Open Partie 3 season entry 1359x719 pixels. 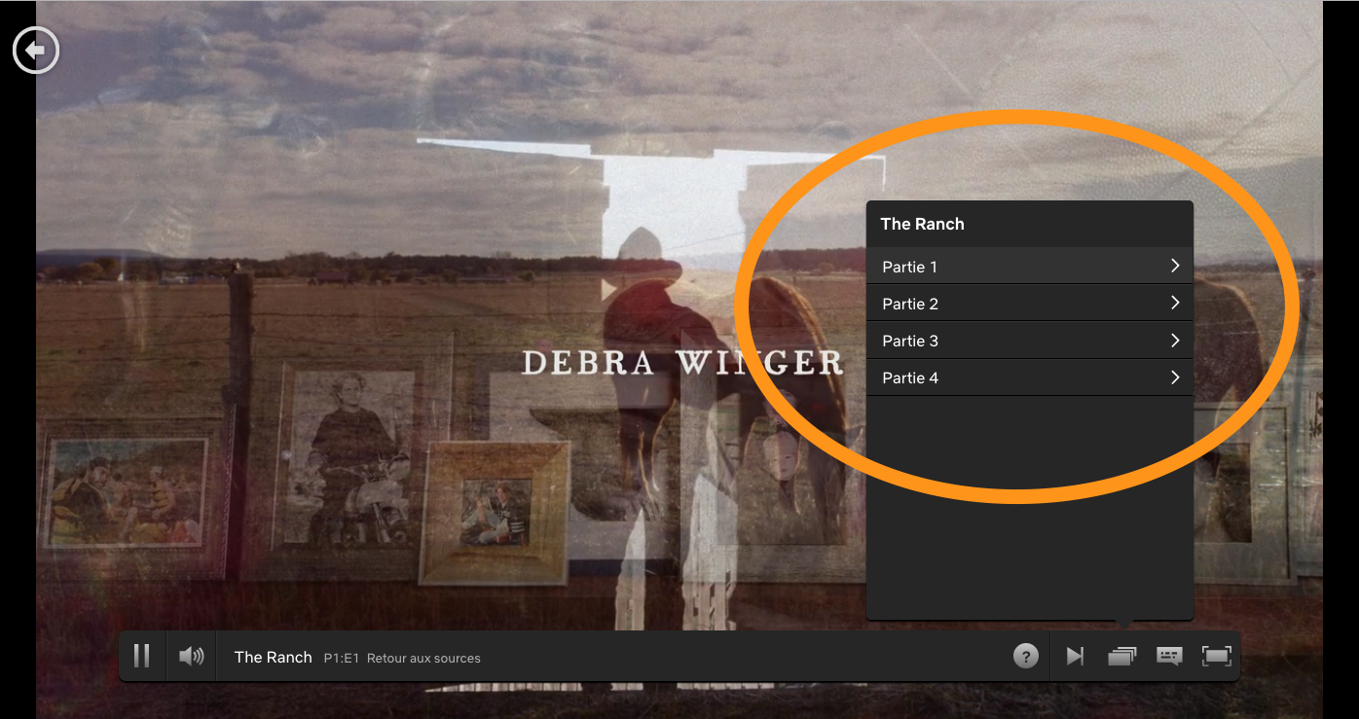(1030, 341)
